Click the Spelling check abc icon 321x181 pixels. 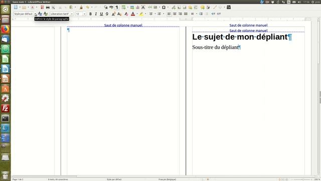click(x=111, y=8)
